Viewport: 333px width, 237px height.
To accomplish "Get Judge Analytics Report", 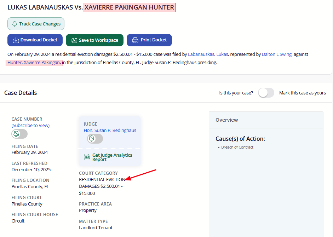I will click(112, 157).
